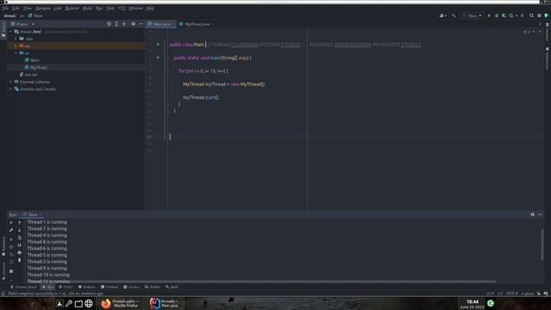
Task: Toggle Structure sidebar button
Action: click(3, 270)
